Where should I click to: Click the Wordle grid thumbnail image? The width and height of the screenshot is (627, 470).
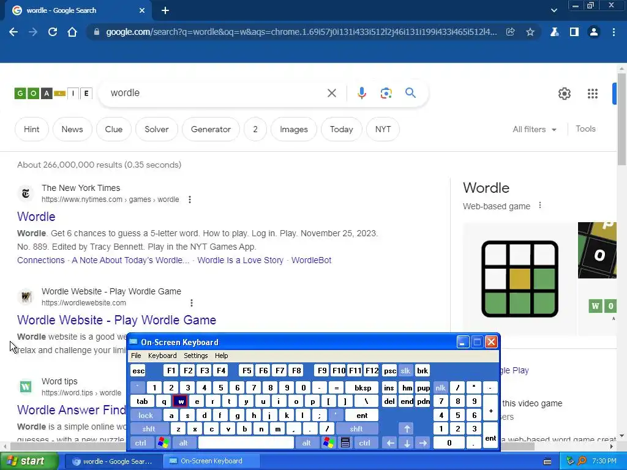coord(519,278)
